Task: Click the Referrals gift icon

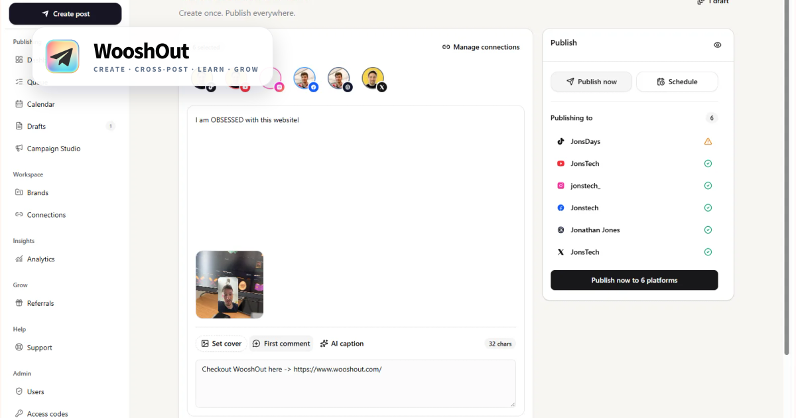Action: click(19, 303)
